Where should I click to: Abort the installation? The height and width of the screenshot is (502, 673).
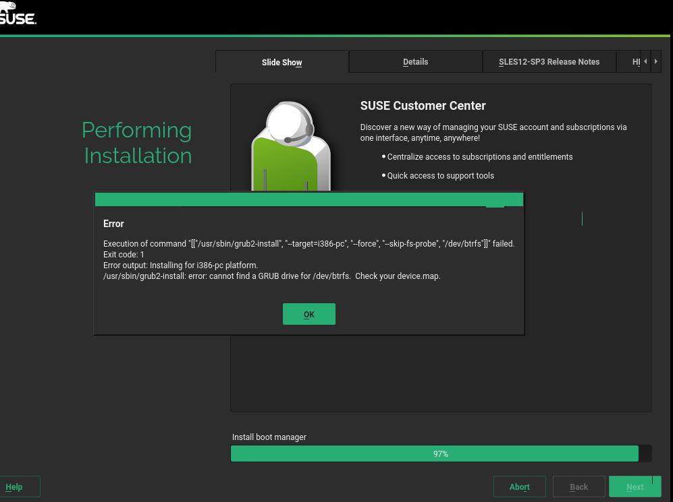519,487
